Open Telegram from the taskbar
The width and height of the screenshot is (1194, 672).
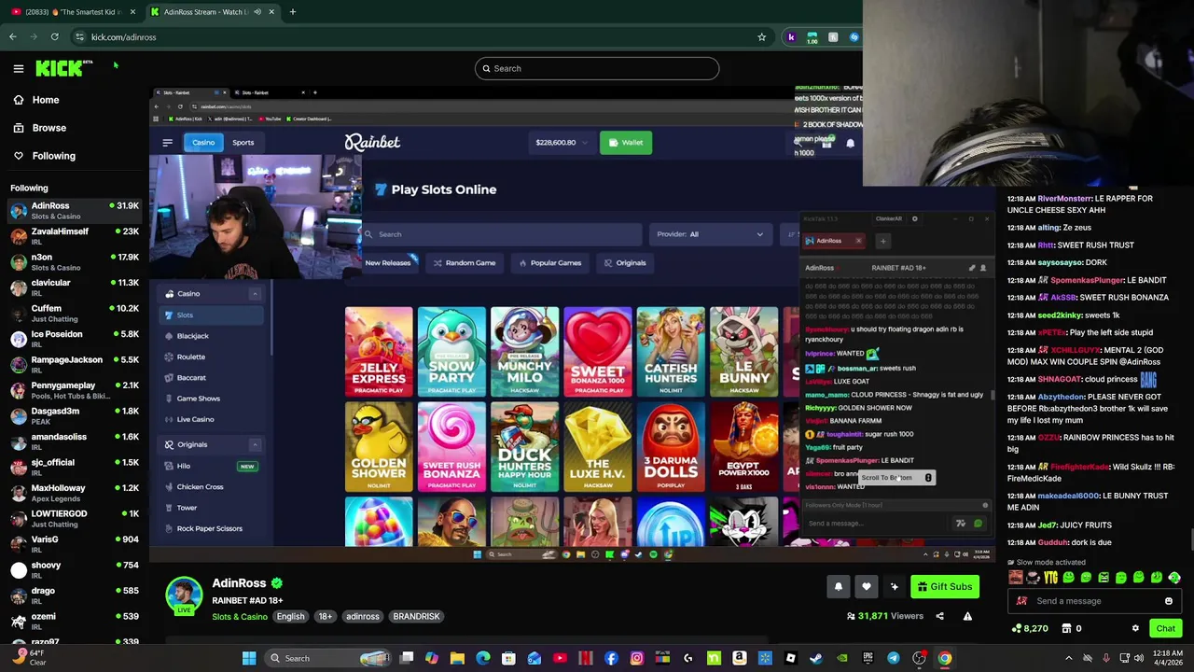tap(893, 658)
